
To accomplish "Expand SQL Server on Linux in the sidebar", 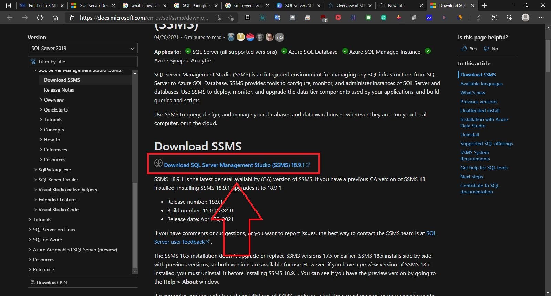I will pos(30,230).
